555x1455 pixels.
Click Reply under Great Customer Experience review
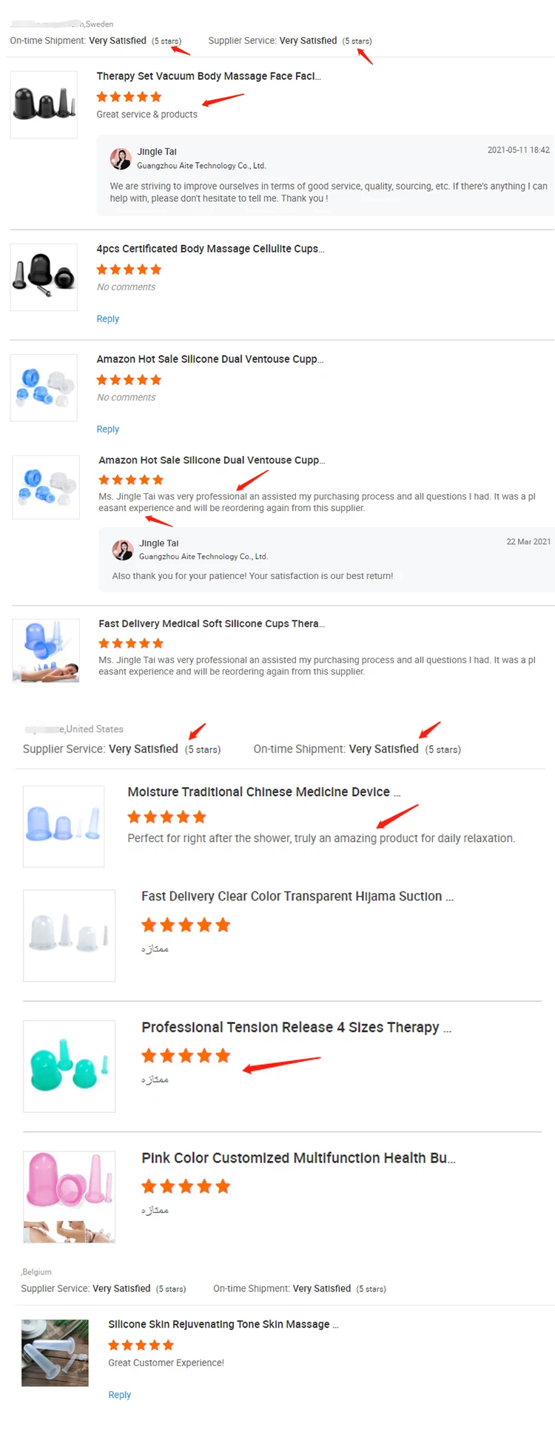pyautogui.click(x=119, y=1395)
